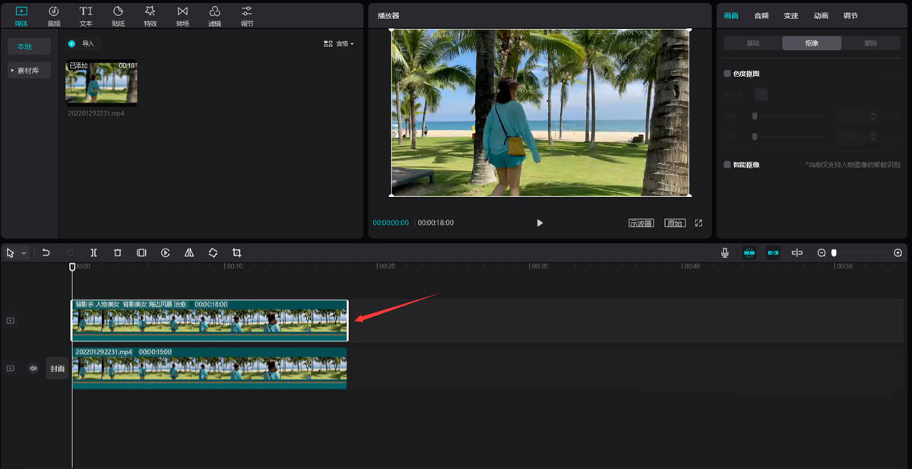Switch to the 变速 speed tab
The height and width of the screenshot is (469, 912).
tap(791, 15)
